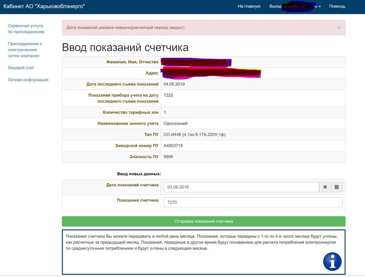Open 'Присоединение к электрическим сетям компании' link

click(x=25, y=50)
